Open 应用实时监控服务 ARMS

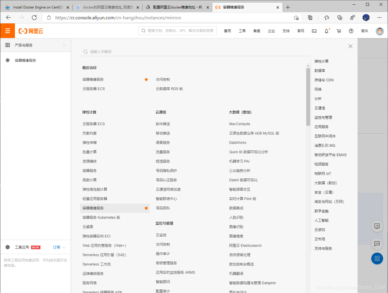click(175, 273)
